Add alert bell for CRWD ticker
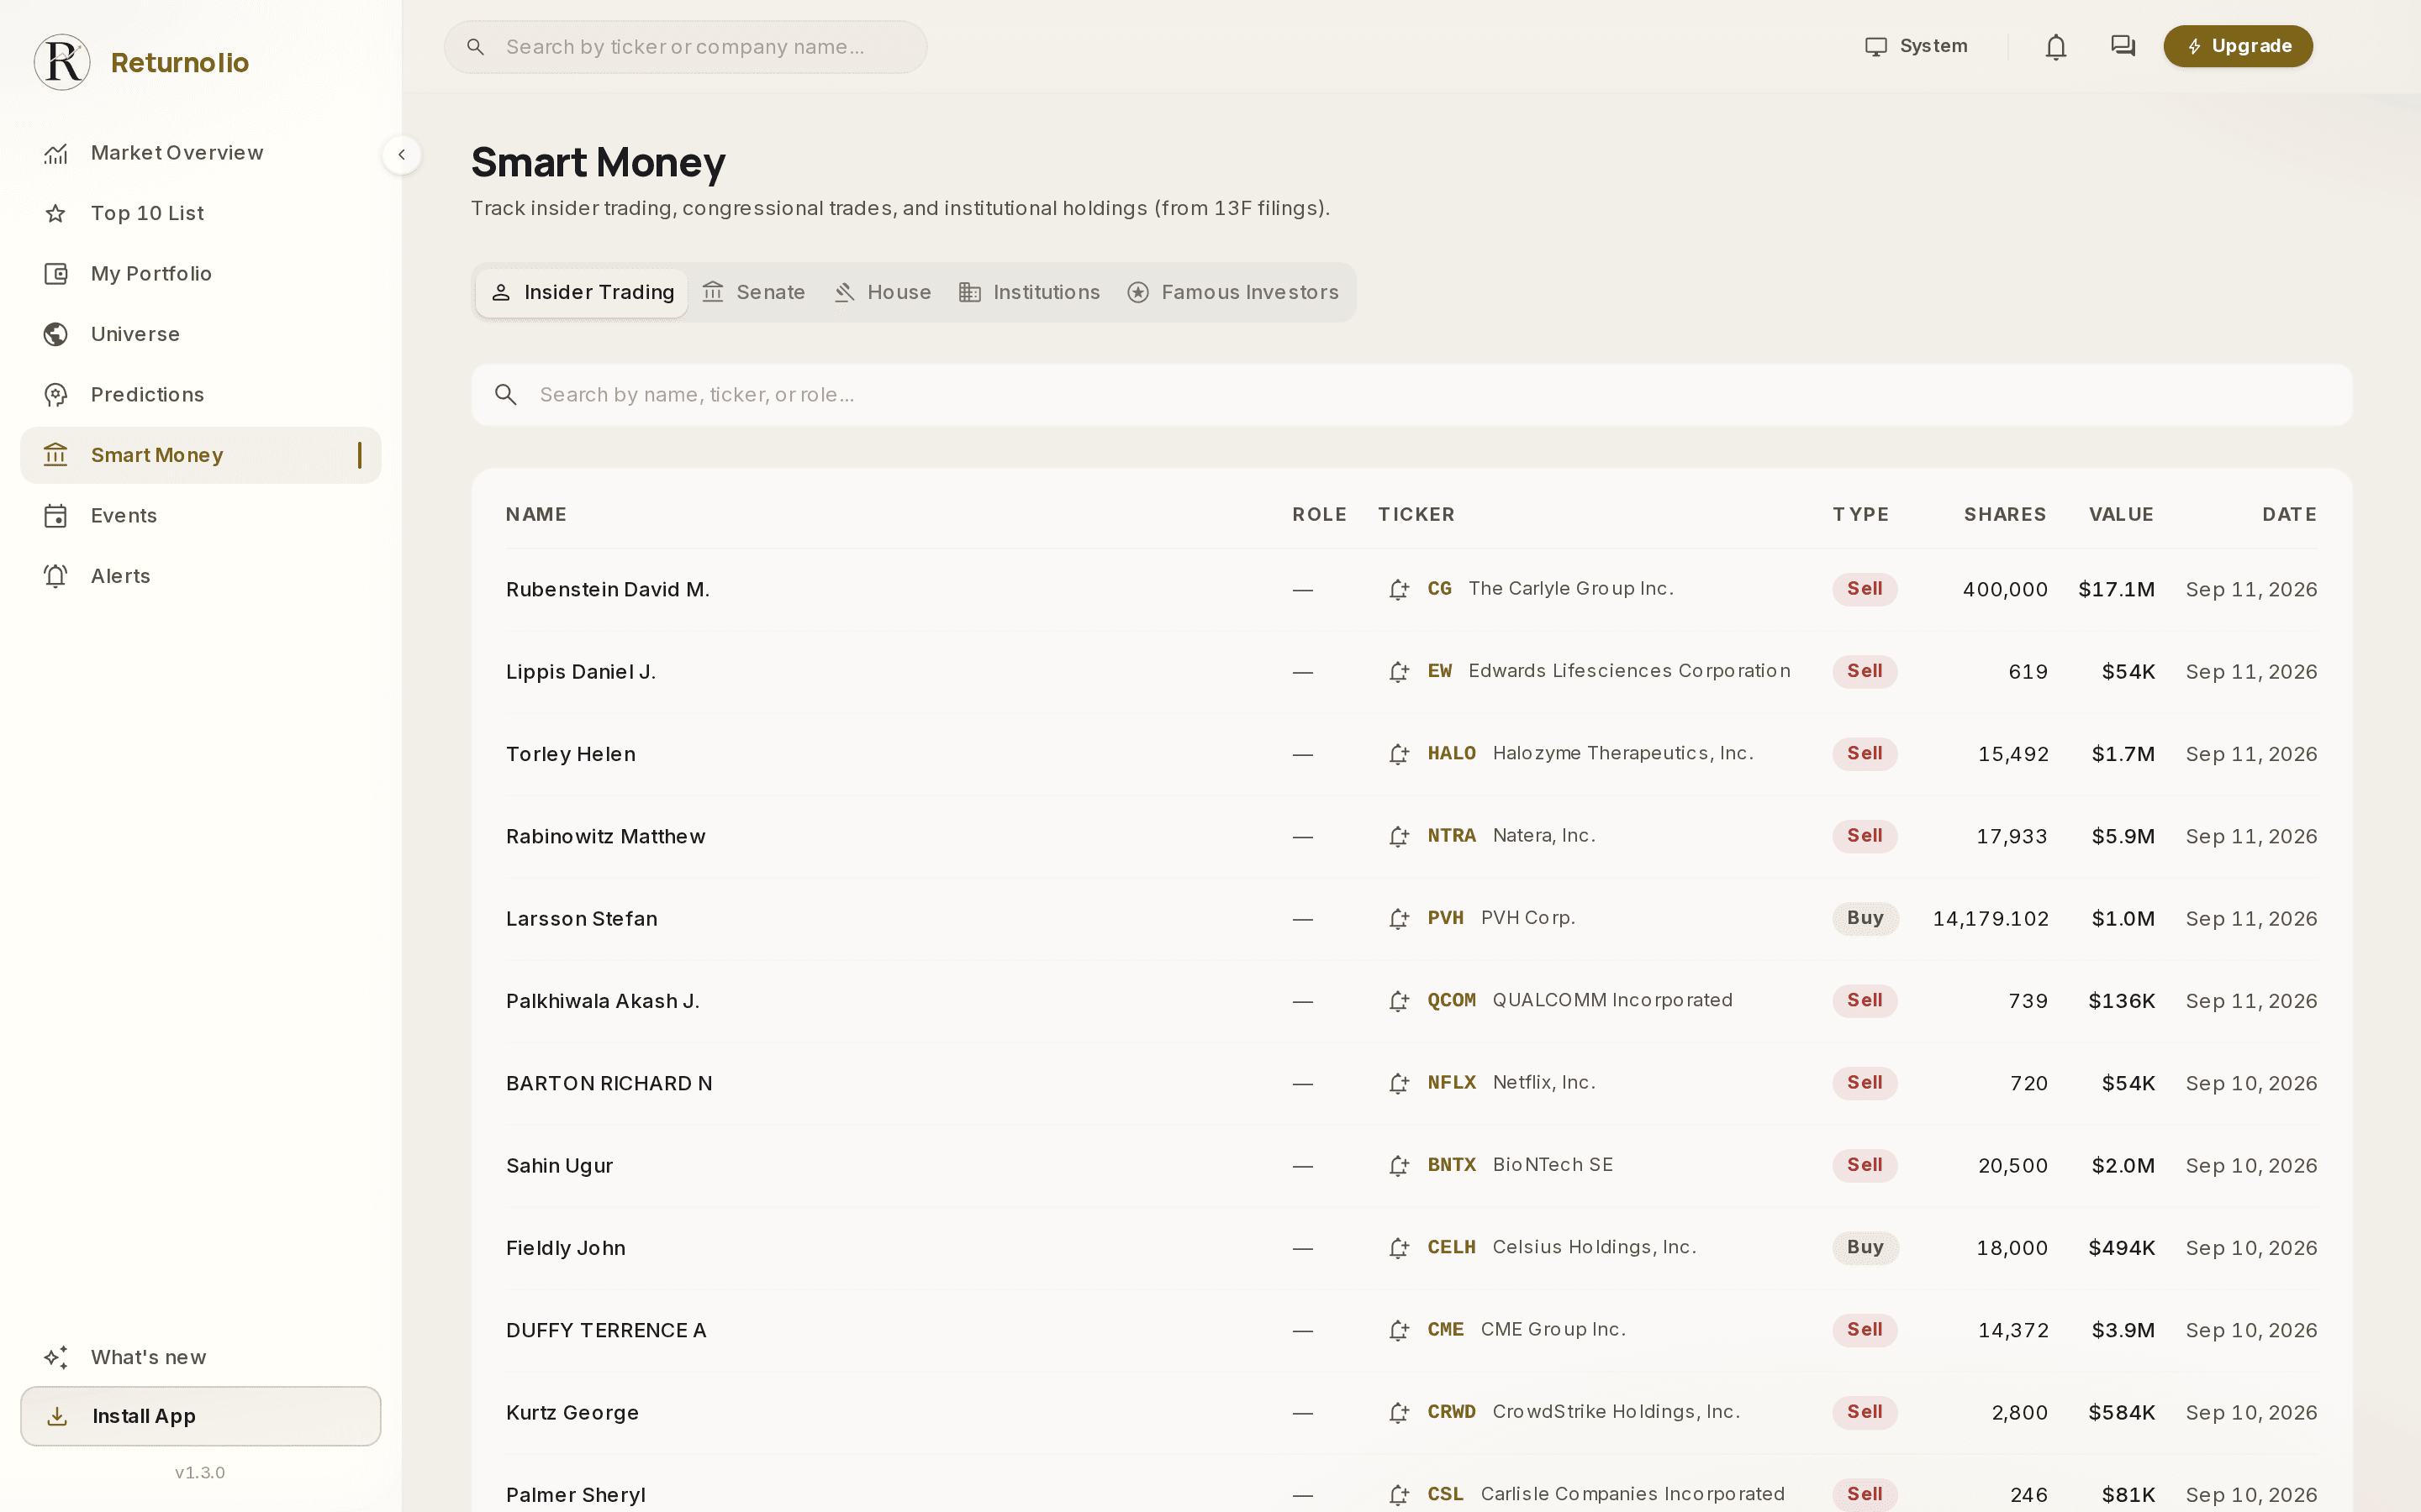This screenshot has width=2421, height=1512. [x=1399, y=1413]
